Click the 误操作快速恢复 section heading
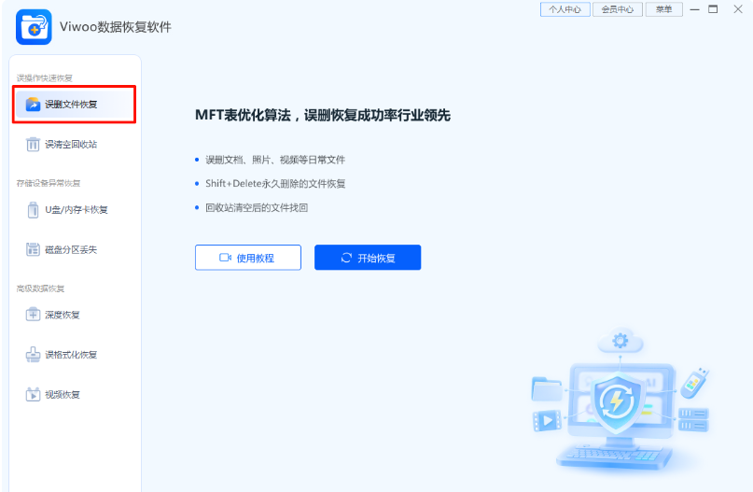 44,77
